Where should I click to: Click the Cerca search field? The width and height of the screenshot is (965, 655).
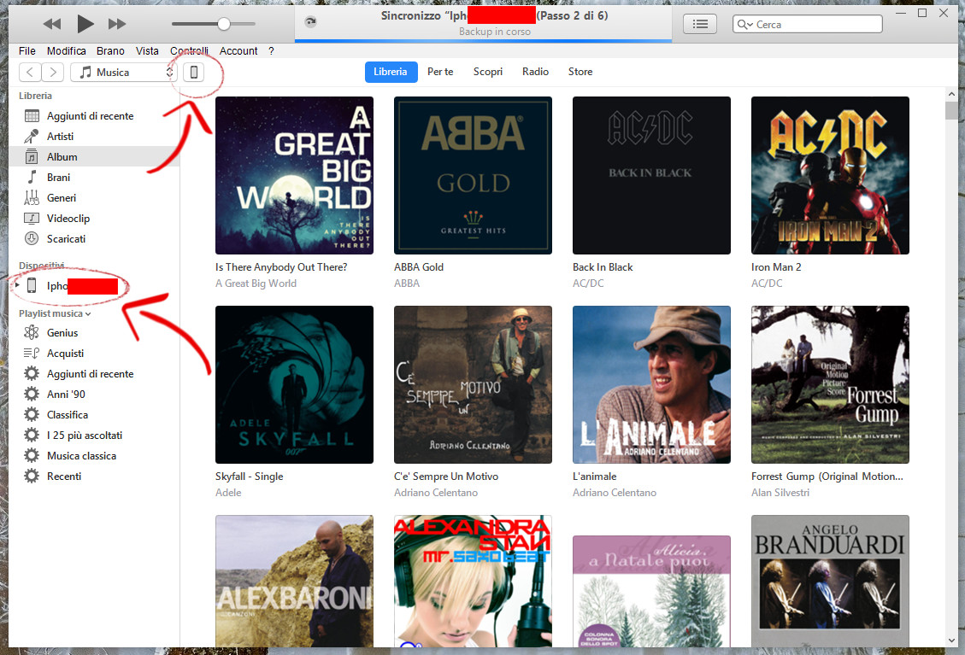[x=808, y=24]
